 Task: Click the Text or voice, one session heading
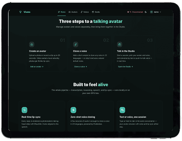tap(133, 117)
